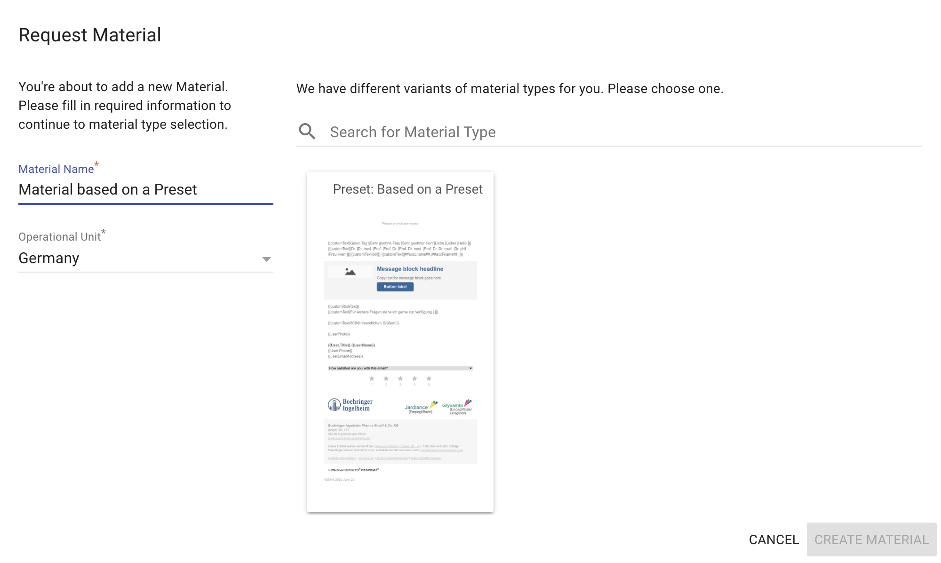Click the first rating star in preview
Screen dimensions: 941x563
[372, 378]
